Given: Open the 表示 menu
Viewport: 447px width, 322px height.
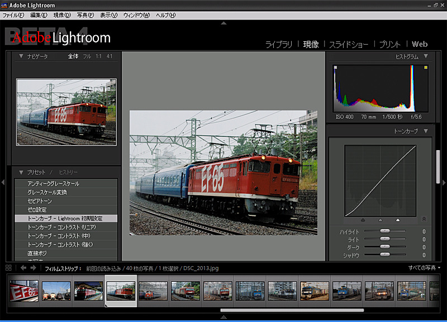Looking at the screenshot, I should pyautogui.click(x=108, y=15).
